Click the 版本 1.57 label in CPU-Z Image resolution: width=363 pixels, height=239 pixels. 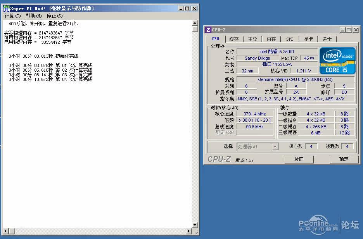point(244,160)
